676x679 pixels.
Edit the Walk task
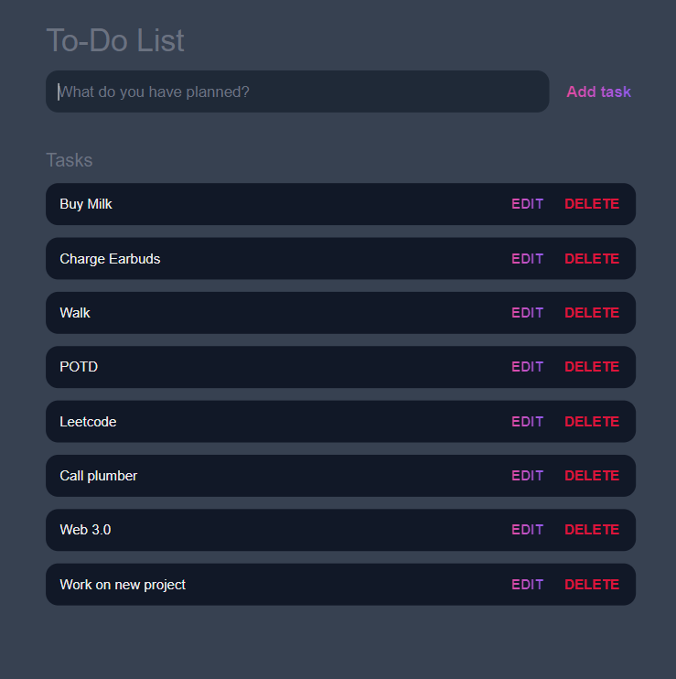(x=527, y=313)
